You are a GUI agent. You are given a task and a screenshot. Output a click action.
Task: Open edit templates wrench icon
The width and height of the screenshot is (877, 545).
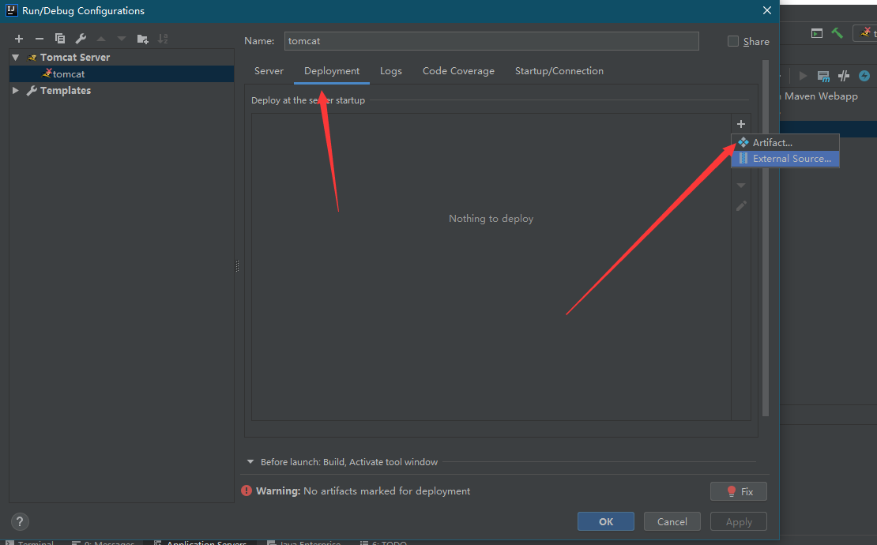[x=81, y=39]
